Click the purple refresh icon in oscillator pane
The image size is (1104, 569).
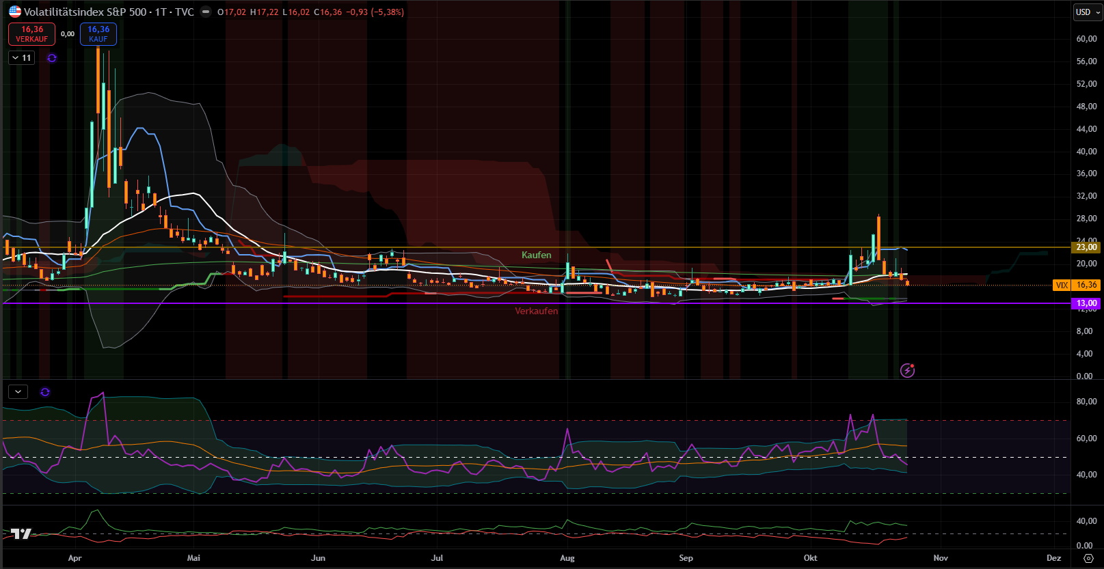[45, 392]
